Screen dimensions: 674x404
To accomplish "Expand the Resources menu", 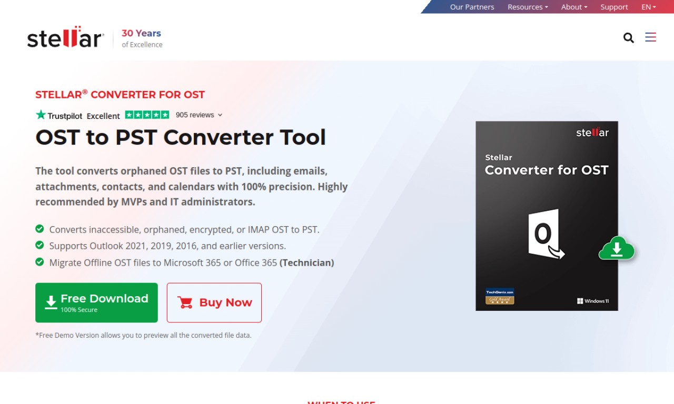I will pos(528,7).
